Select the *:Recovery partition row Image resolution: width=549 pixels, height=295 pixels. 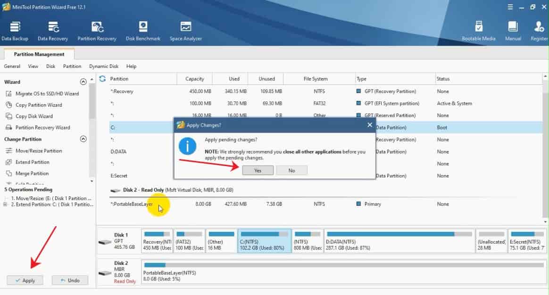pos(325,92)
